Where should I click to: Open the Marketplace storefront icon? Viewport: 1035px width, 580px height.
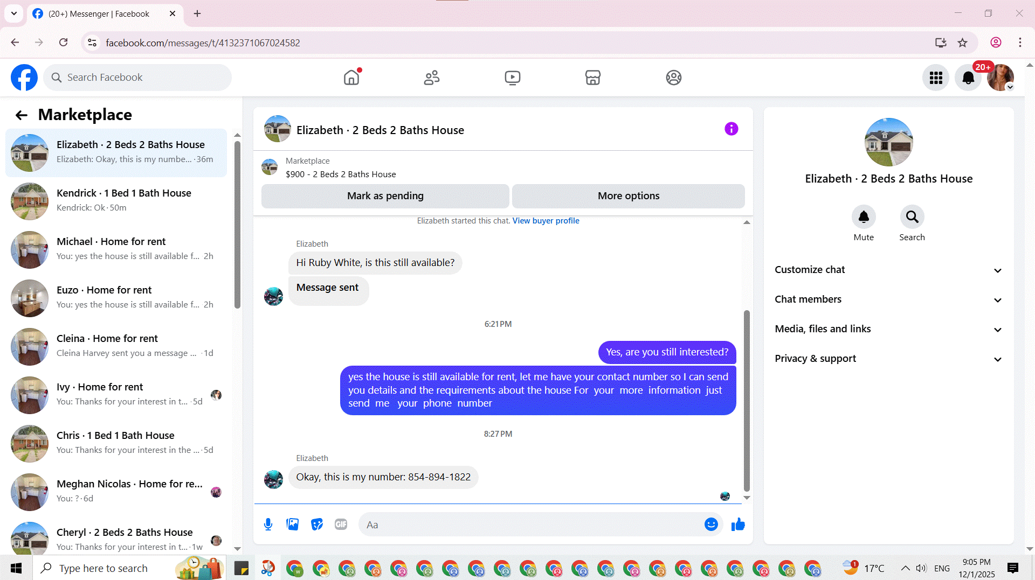coord(593,78)
